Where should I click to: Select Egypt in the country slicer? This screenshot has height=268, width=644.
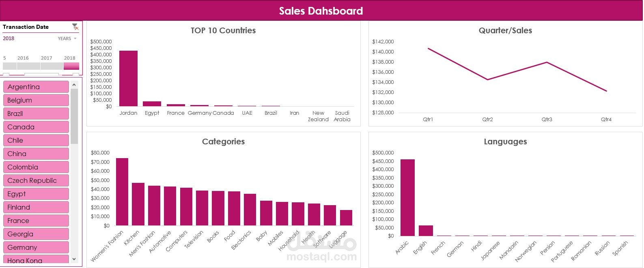[x=36, y=194]
